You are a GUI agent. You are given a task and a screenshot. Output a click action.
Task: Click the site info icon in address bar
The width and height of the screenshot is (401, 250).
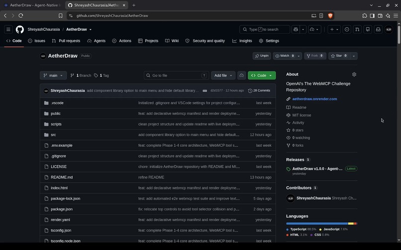coord(71,15)
